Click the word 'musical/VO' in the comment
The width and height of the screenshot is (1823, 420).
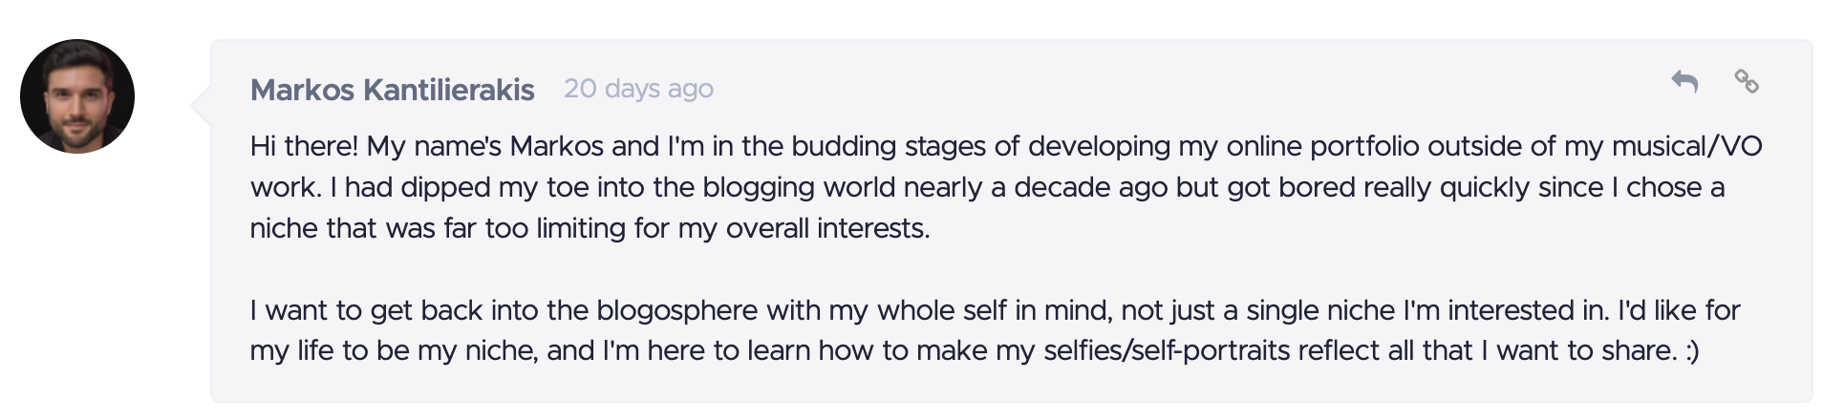(x=1686, y=147)
